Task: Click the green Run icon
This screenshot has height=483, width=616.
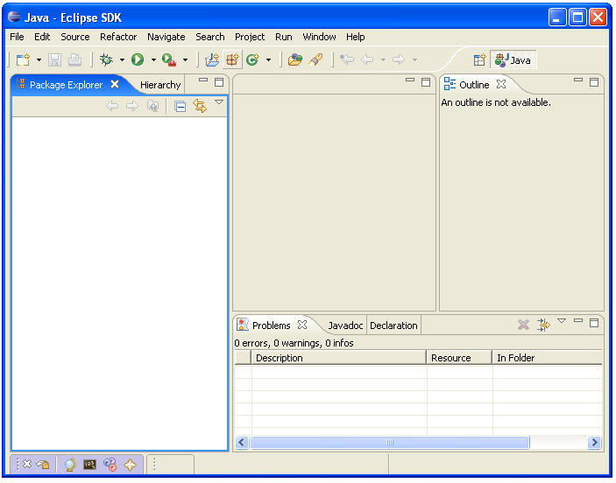Action: [138, 59]
